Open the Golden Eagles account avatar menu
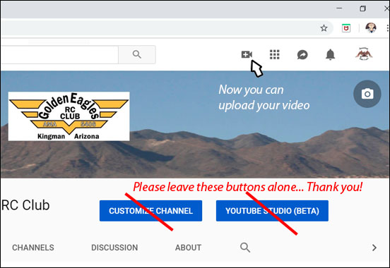The image size is (390, 268). tap(364, 54)
